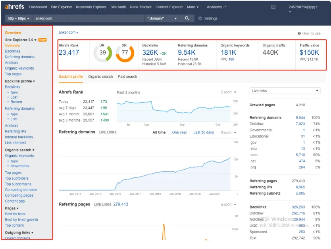This screenshot has width=331, height=249.
Task: Switch referring domains to Last 30 days
Action: coord(204,132)
